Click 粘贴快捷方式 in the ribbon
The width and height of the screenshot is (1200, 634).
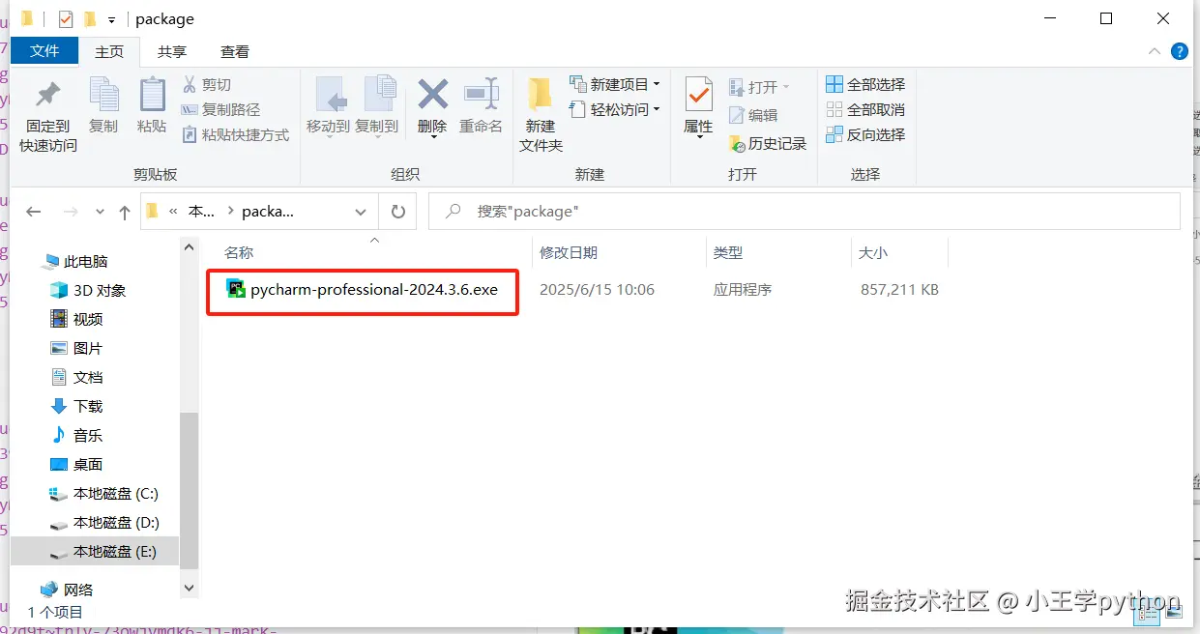(236, 135)
